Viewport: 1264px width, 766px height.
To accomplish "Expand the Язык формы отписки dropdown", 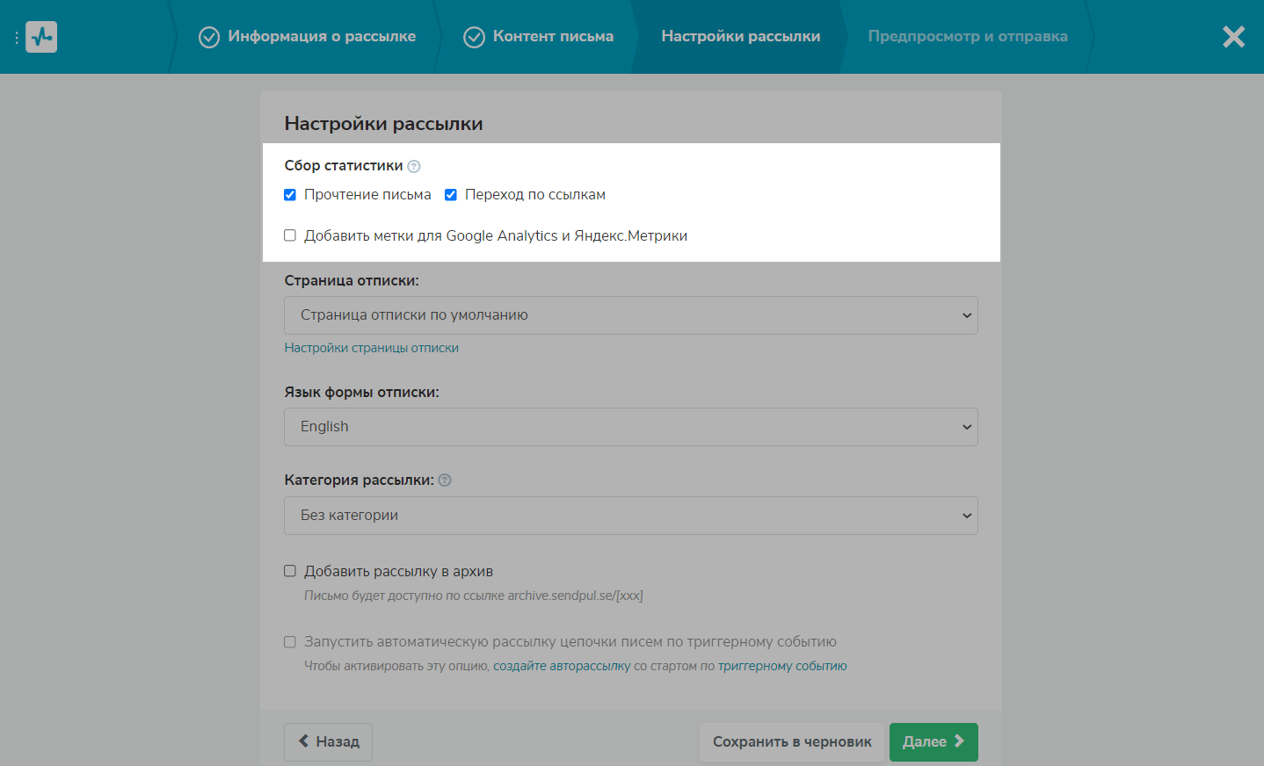I will click(630, 427).
